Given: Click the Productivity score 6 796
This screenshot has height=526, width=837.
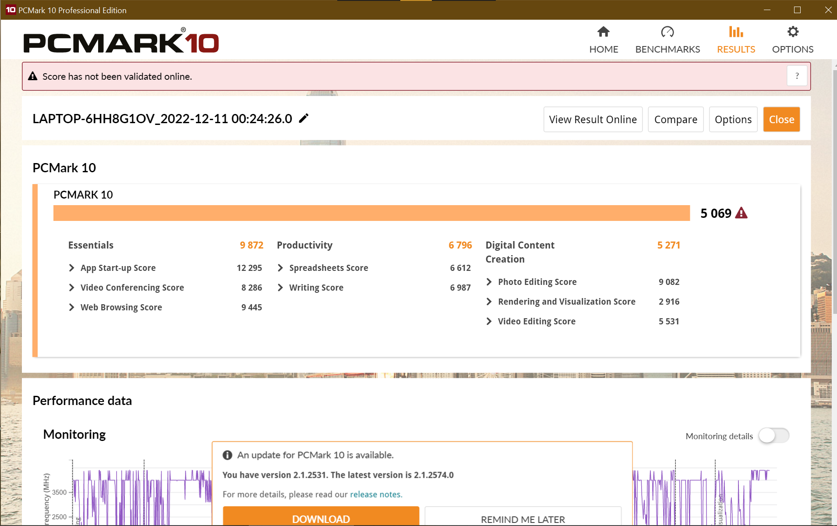Looking at the screenshot, I should (x=460, y=245).
